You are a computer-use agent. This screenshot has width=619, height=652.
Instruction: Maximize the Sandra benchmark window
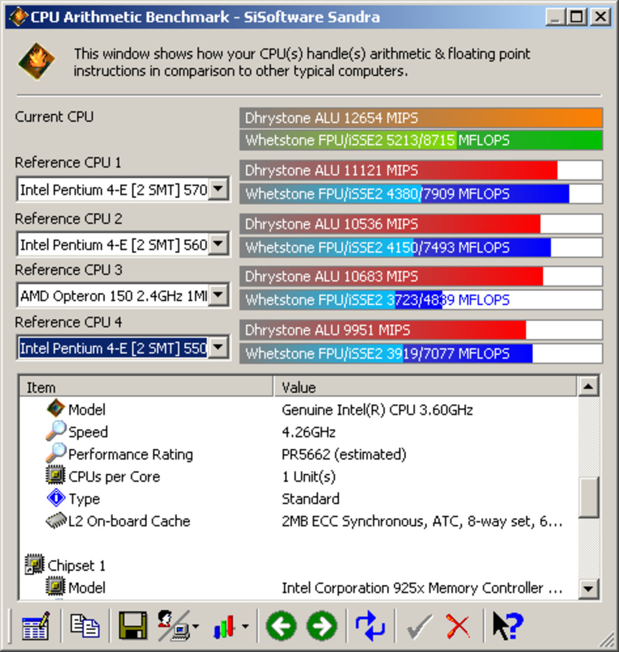pyautogui.click(x=577, y=17)
